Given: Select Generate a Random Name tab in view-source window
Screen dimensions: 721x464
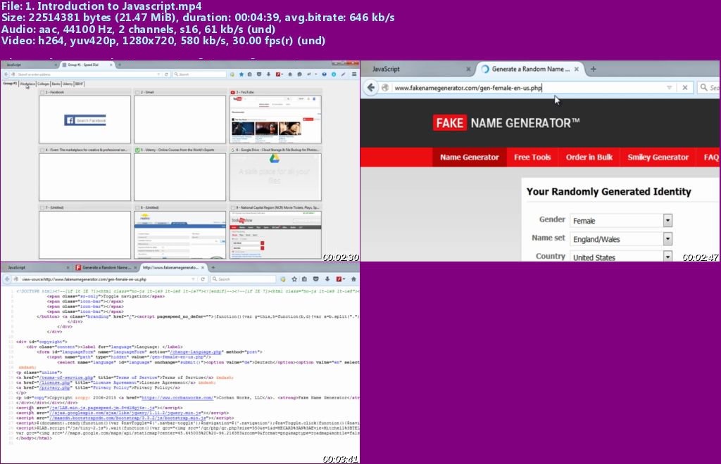Looking at the screenshot, I should click(x=106, y=268).
